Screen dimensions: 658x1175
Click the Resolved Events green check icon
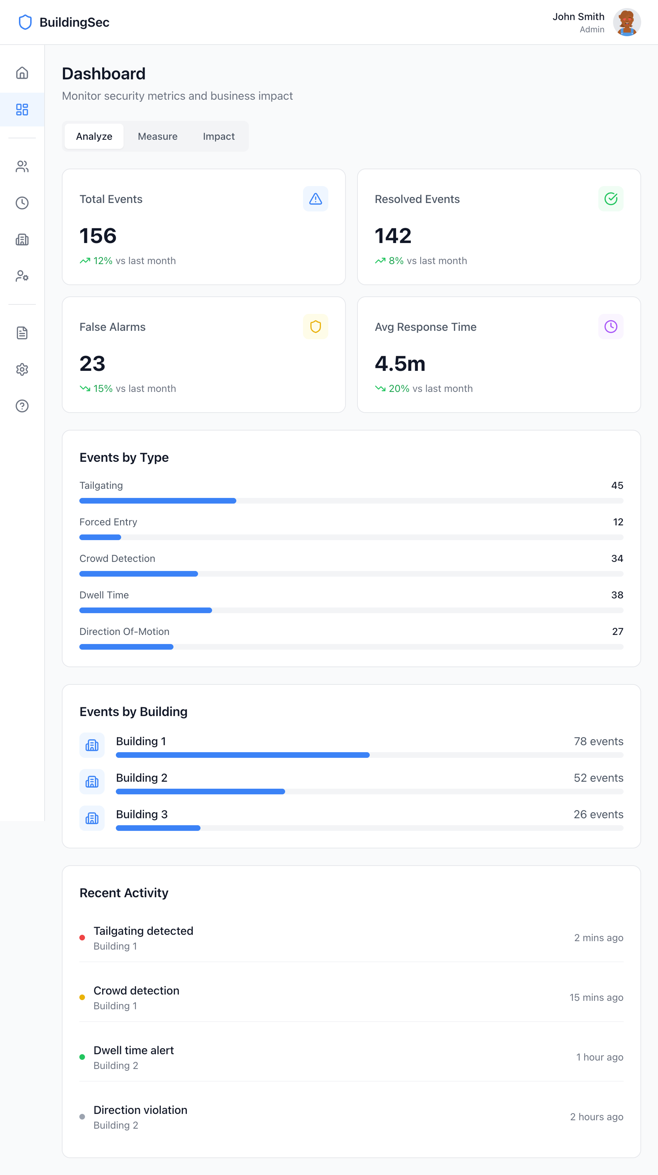[x=611, y=199]
